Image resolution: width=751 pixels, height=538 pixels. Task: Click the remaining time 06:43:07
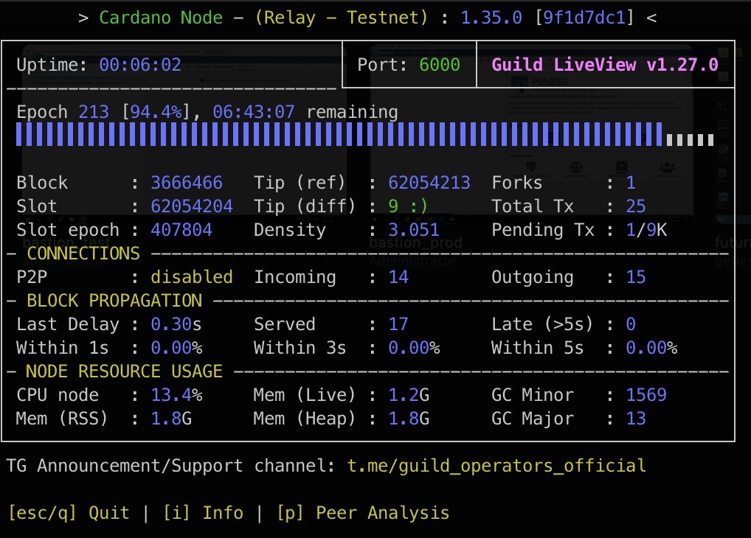[x=253, y=112]
